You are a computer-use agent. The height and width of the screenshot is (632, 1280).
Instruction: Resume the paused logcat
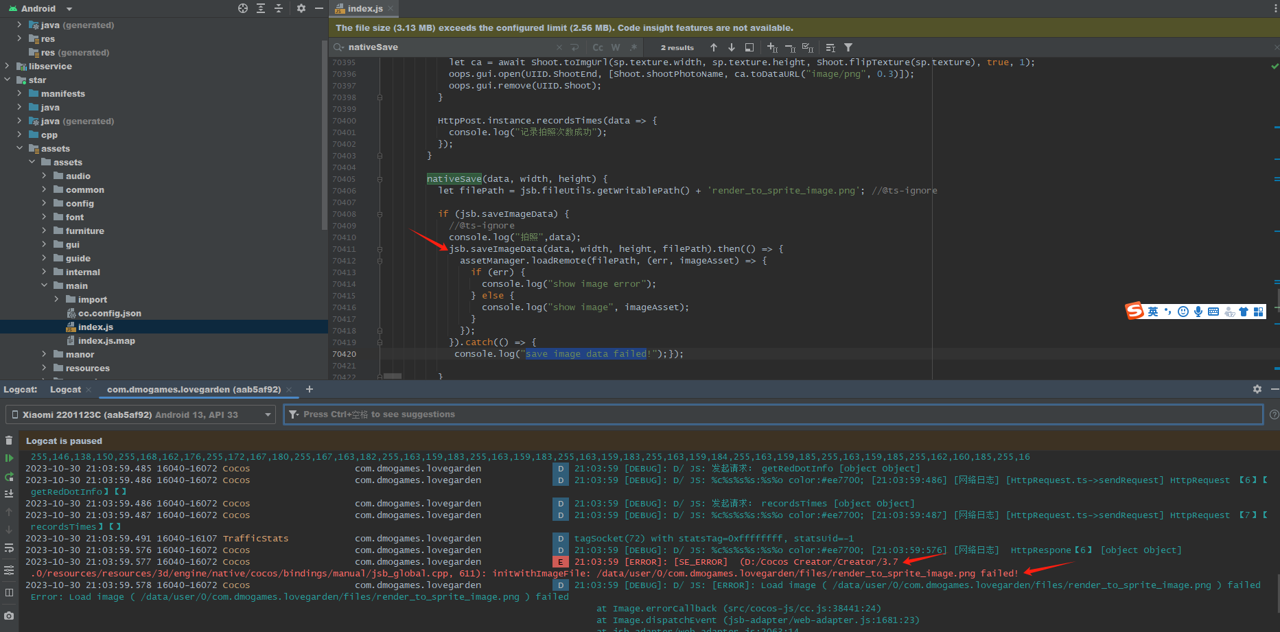tap(9, 458)
